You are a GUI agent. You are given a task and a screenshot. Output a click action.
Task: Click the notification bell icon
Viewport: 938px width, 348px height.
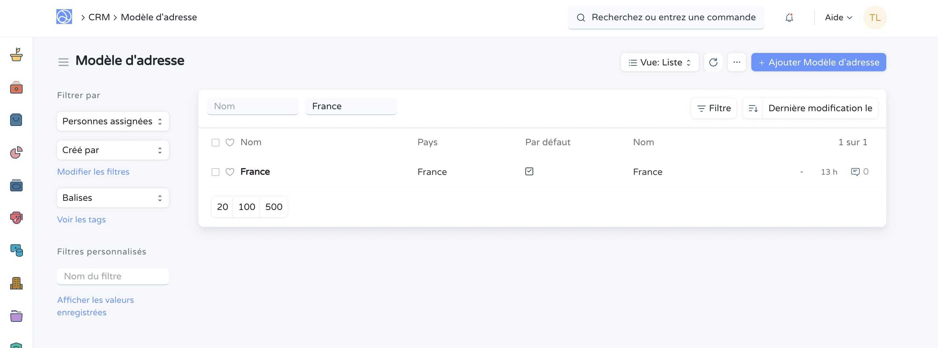pos(789,17)
